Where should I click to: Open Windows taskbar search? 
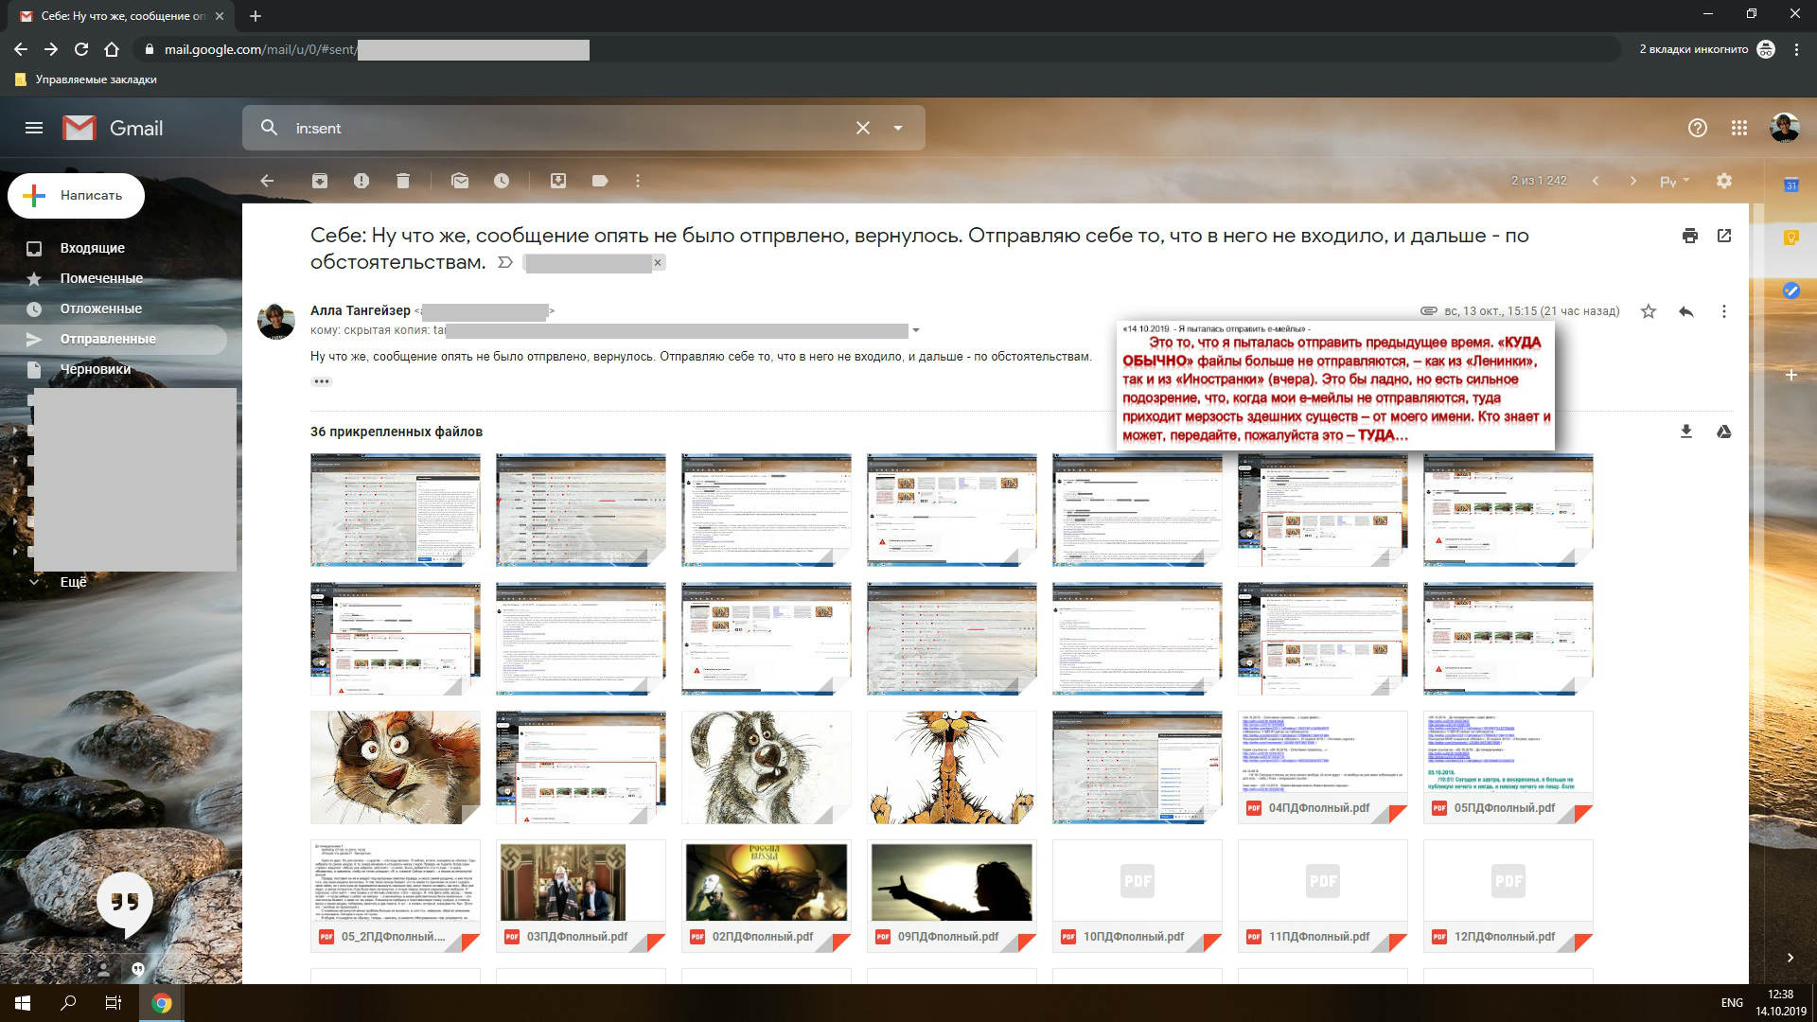pyautogui.click(x=68, y=1003)
